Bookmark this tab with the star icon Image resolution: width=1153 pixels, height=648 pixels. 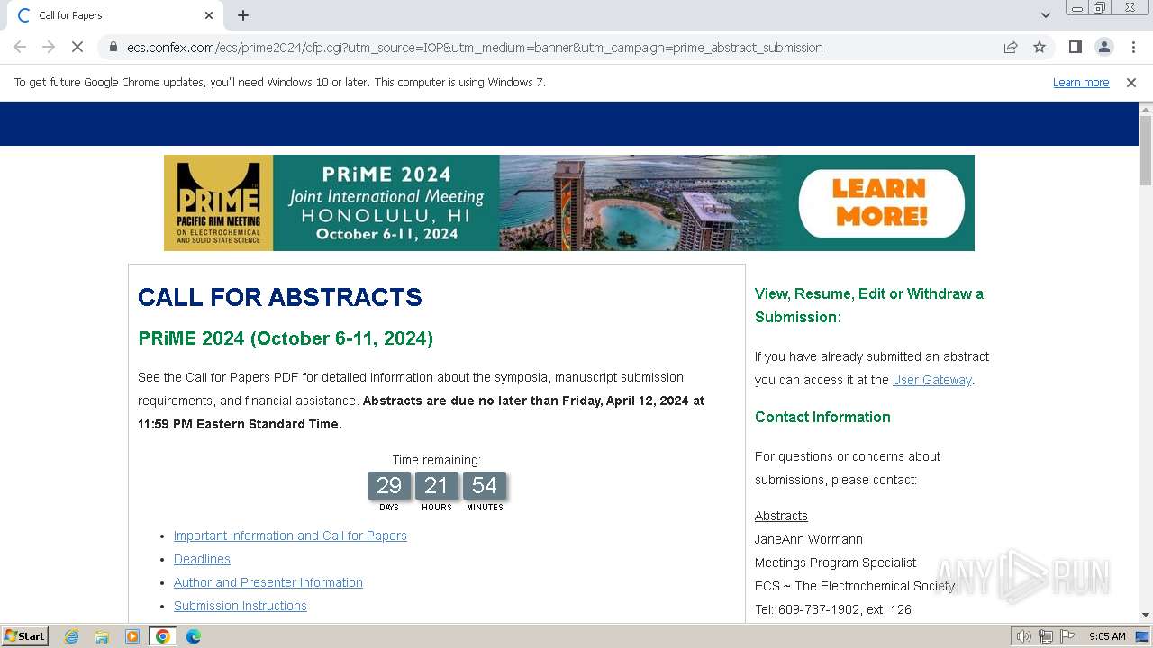[x=1040, y=47]
